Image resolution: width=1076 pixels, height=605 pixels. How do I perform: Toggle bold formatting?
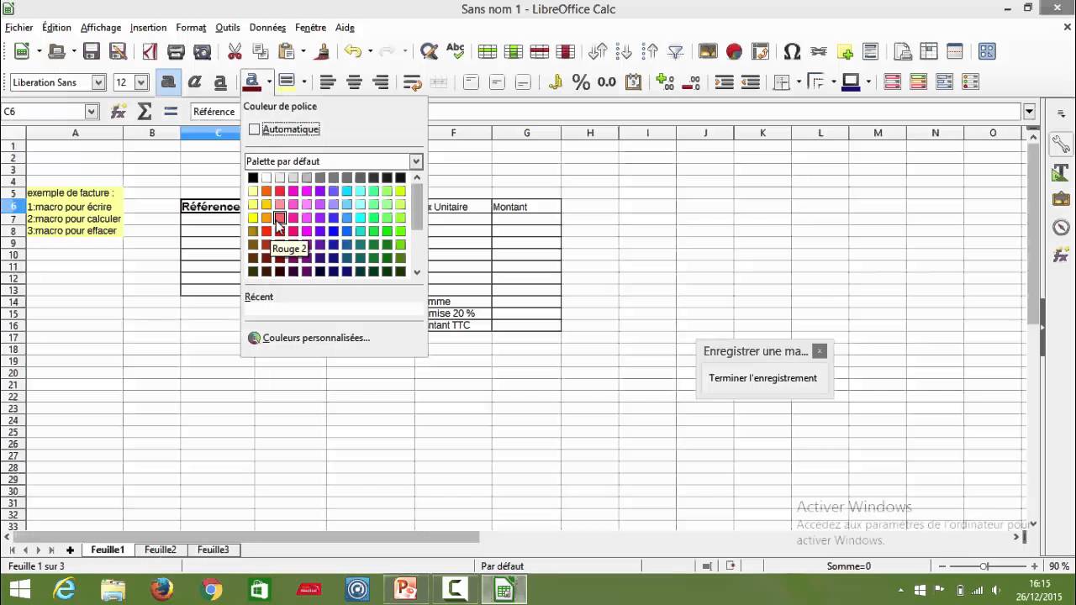point(168,82)
